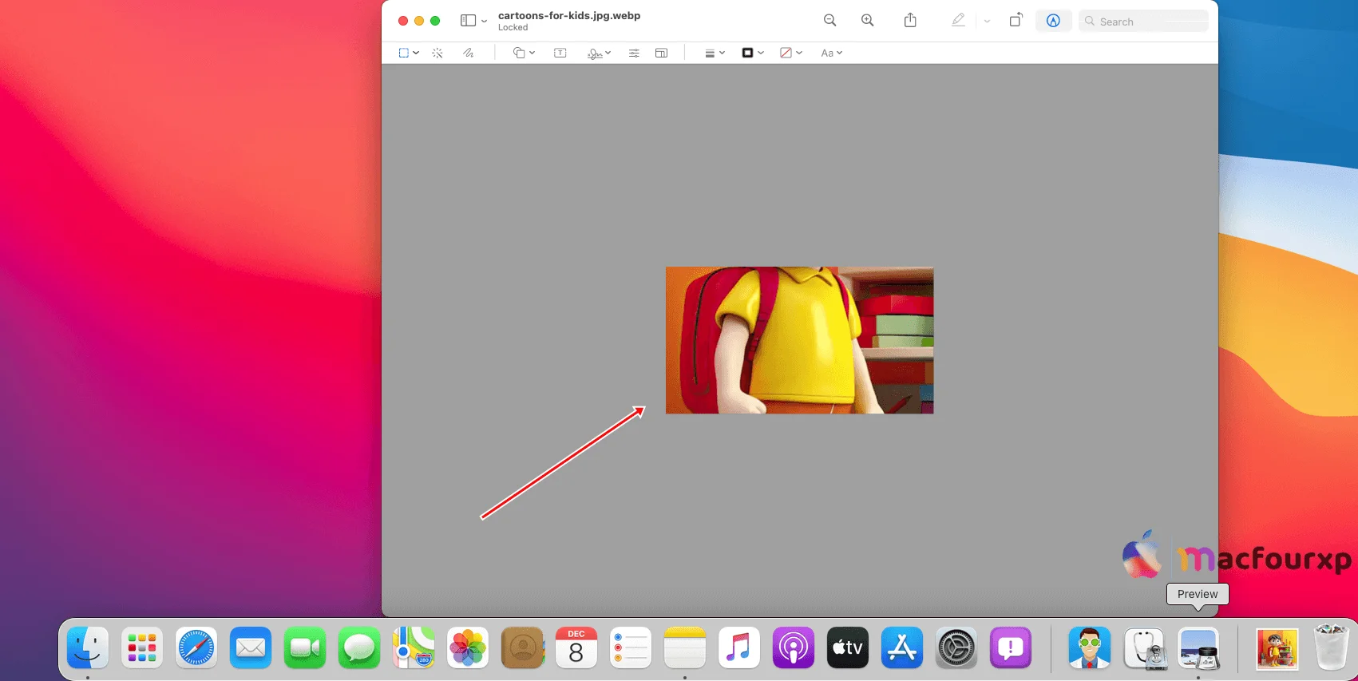Select the rectangular Selection tool
The image size is (1358, 681).
(404, 53)
